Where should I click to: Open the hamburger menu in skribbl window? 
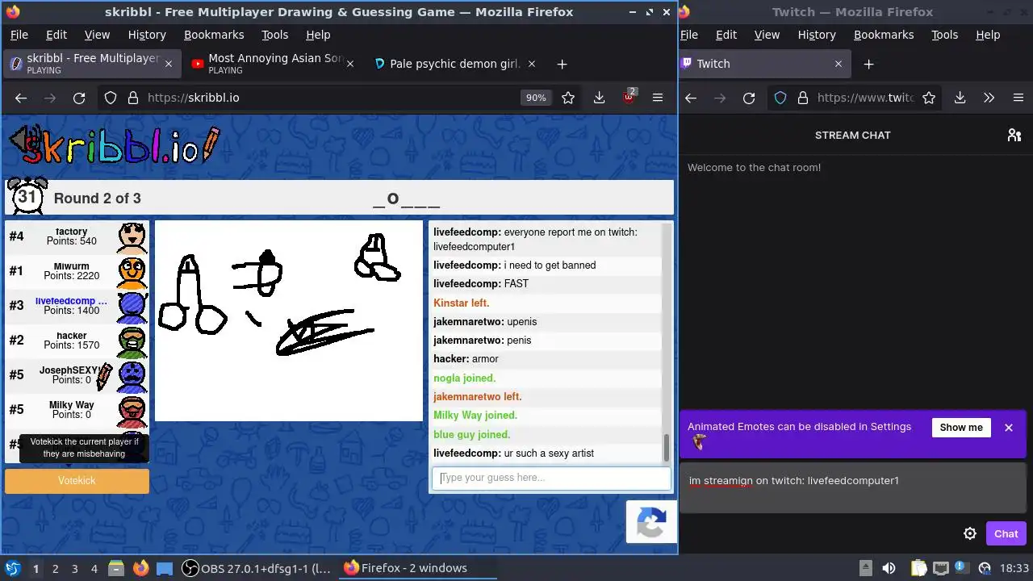coord(658,98)
